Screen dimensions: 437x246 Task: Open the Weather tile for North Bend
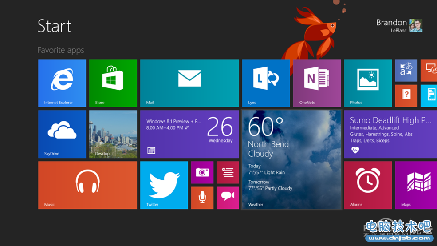tap(291, 160)
